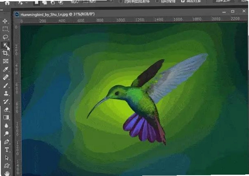
Task: Select the Eraser tool
Action: point(6,109)
